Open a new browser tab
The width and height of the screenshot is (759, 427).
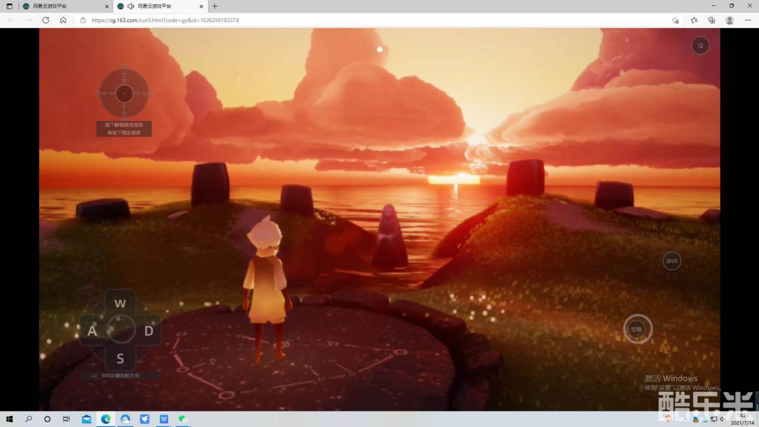[x=215, y=7]
